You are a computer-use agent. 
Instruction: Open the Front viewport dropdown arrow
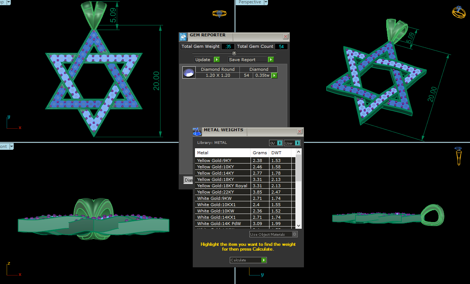click(11, 146)
